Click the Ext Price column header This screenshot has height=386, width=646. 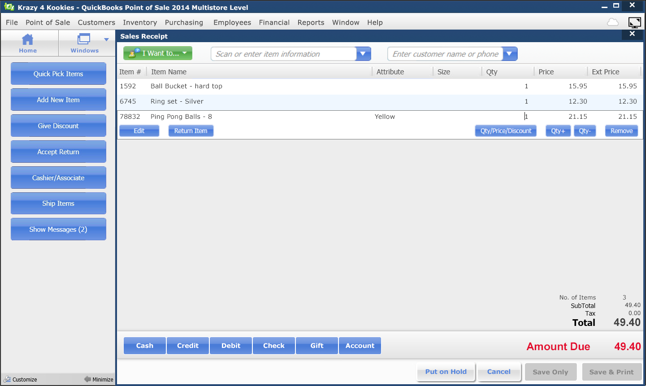605,72
